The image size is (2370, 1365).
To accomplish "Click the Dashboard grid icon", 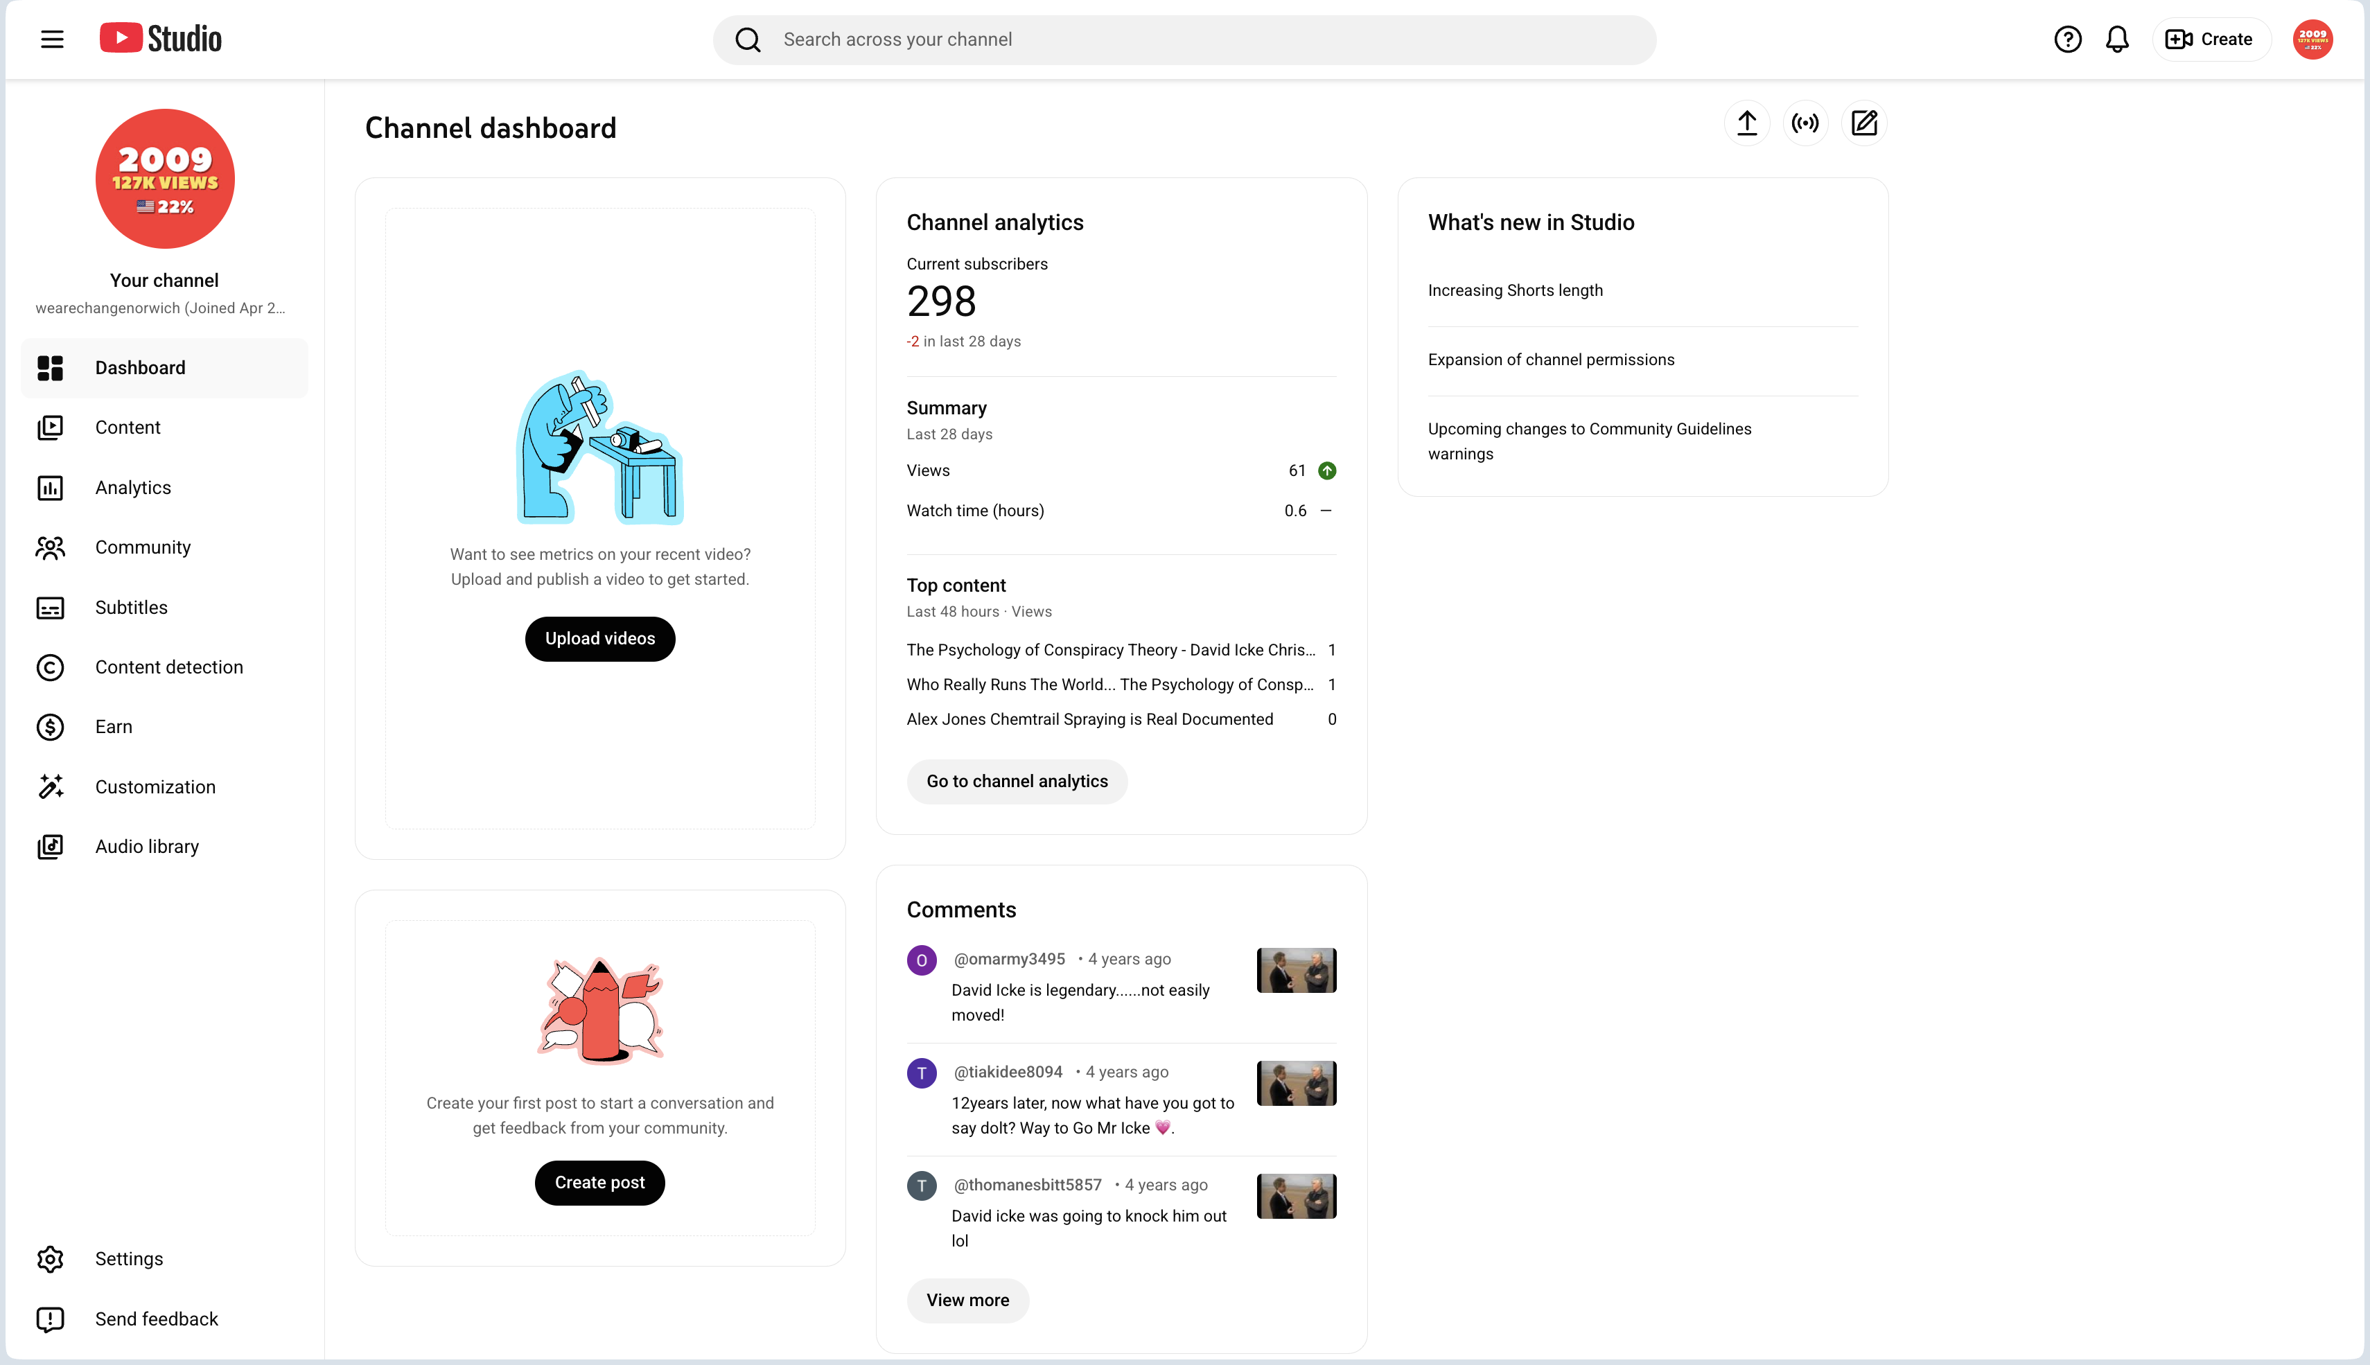I will click(x=50, y=369).
